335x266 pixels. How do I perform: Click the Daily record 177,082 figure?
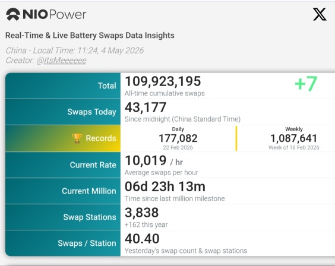178,138
